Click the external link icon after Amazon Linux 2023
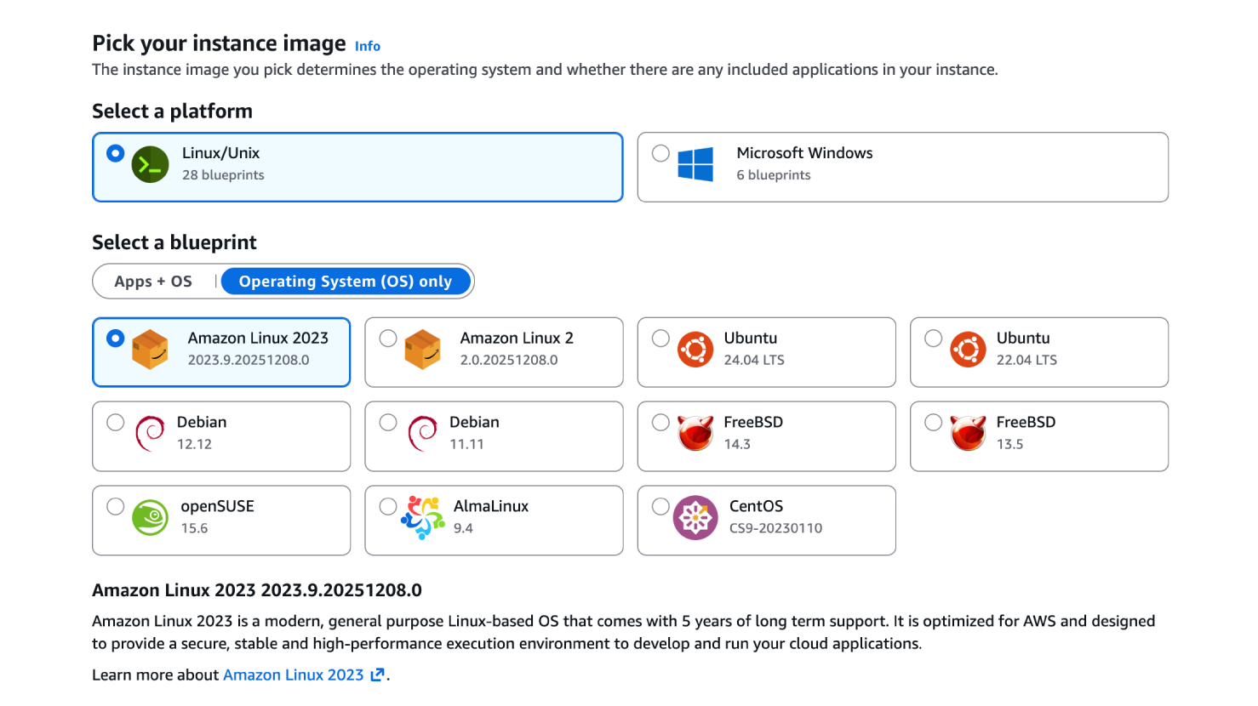The image size is (1258, 706). (378, 675)
